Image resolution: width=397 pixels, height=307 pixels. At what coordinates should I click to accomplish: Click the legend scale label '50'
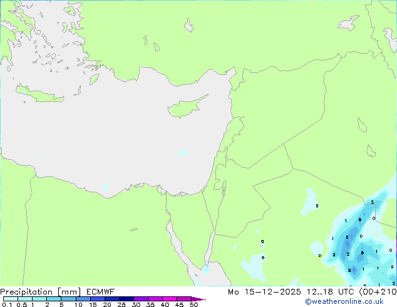[193, 304]
